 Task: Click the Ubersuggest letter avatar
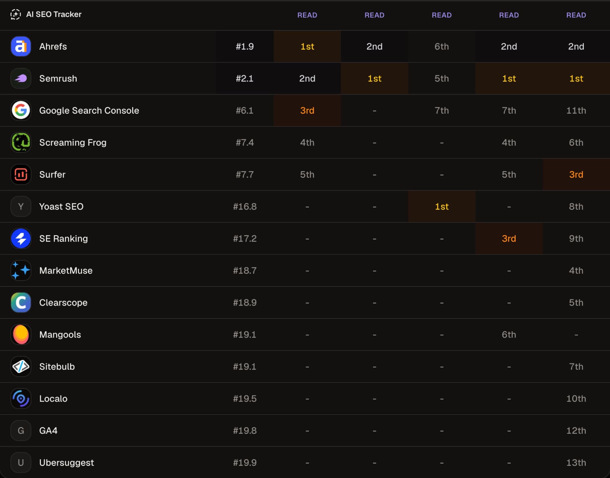pyautogui.click(x=21, y=463)
